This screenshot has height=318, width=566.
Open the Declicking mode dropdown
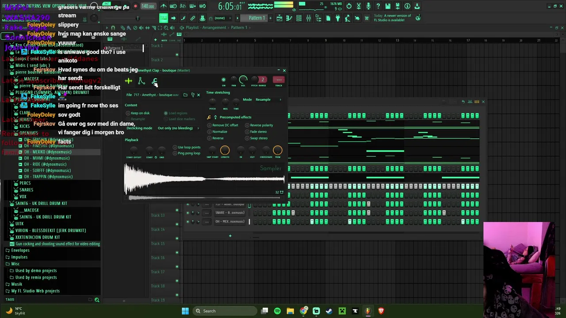click(x=178, y=128)
